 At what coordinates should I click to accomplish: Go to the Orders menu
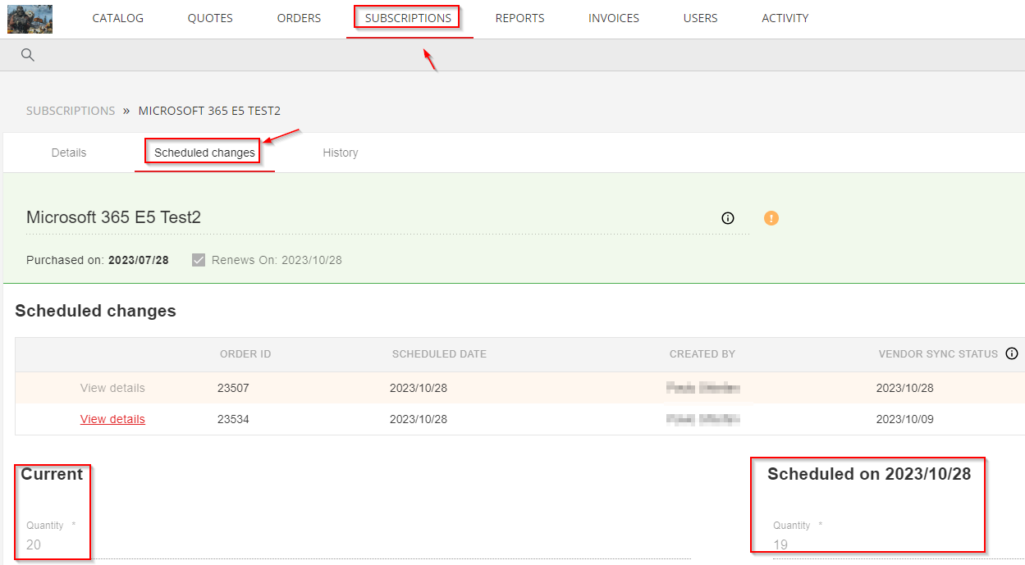click(299, 18)
